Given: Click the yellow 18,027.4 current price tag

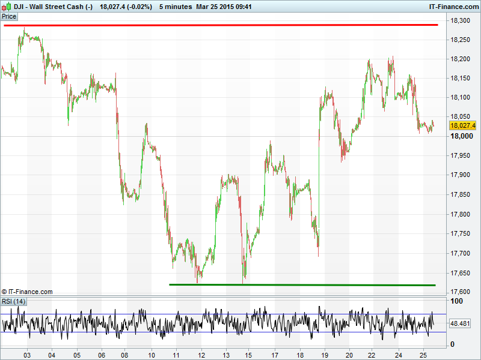Looking at the screenshot, I should point(462,125).
